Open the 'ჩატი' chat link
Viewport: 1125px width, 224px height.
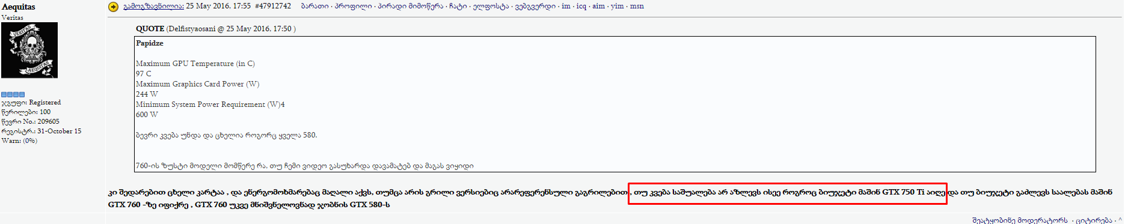458,6
